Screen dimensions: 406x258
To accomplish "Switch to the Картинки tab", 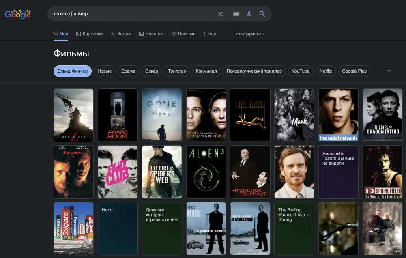I will (89, 34).
